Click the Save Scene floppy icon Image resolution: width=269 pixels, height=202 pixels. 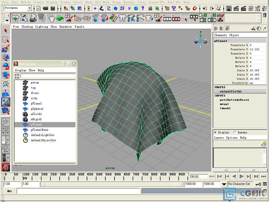(53, 8)
